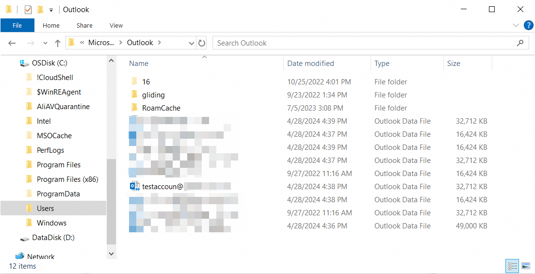Image resolution: width=535 pixels, height=274 pixels.
Task: Go back with the Back arrow
Action: (x=13, y=43)
